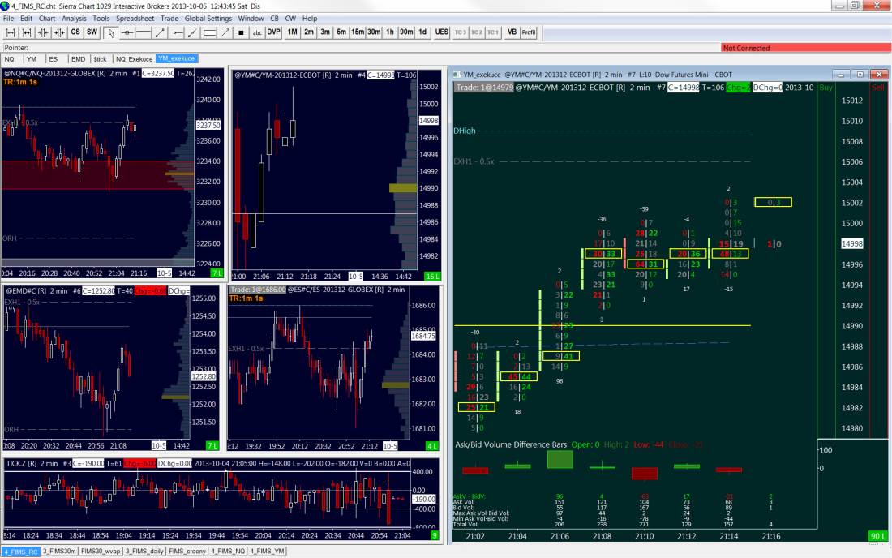892x558 pixels.
Task: Set chart timeframe to 3m
Action: click(325, 32)
